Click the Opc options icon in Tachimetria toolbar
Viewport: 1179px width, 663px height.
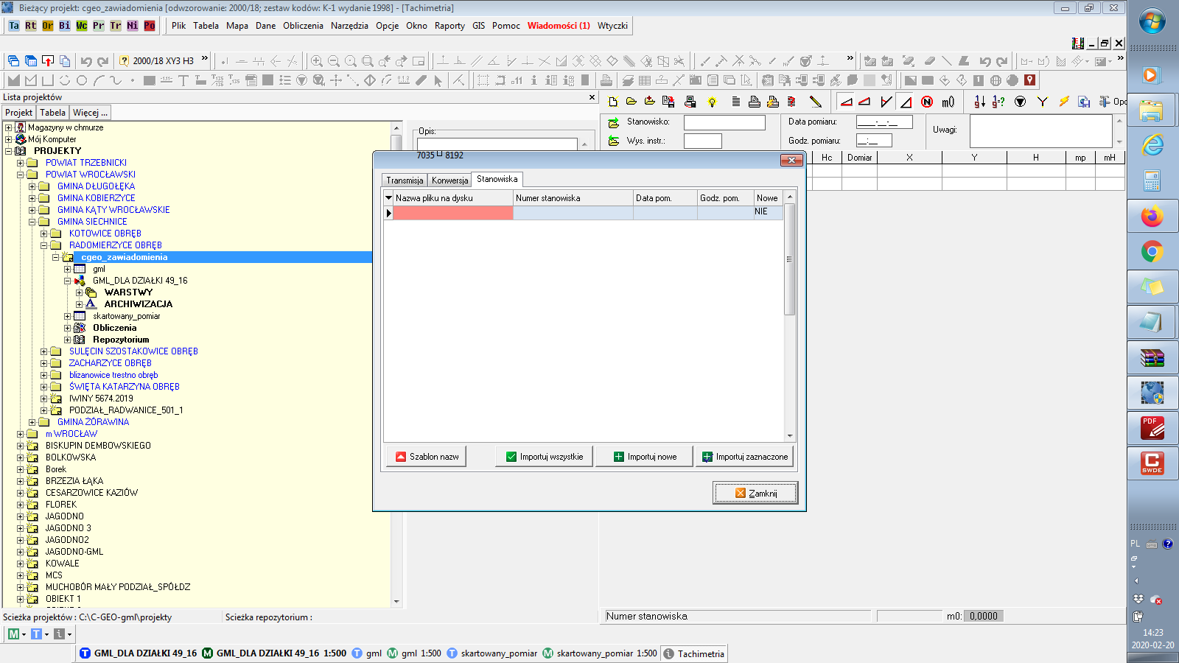pyautogui.click(x=1112, y=102)
